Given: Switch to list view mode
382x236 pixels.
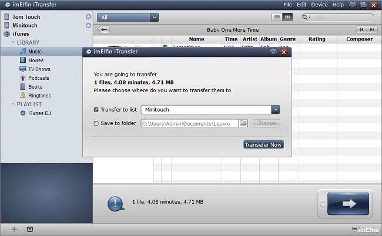Looking at the screenshot, I should 277,17.
